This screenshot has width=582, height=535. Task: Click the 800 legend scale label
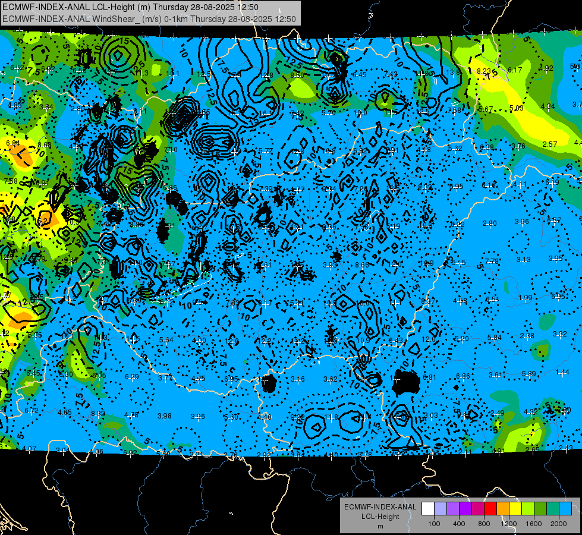click(484, 524)
